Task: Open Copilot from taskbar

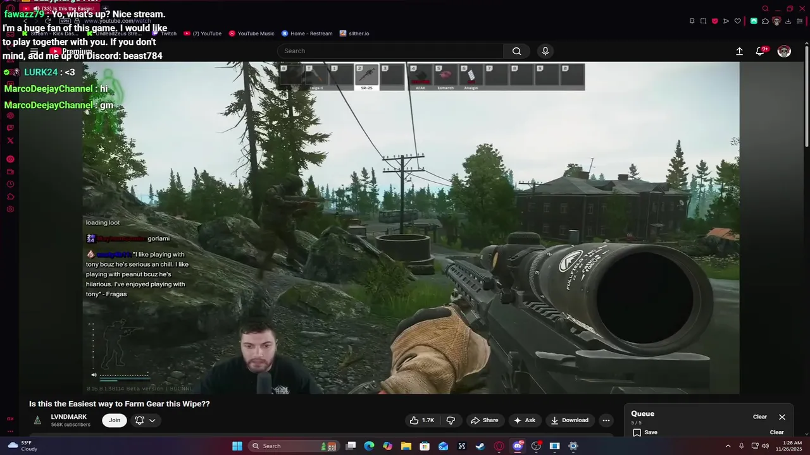Action: (x=387, y=446)
